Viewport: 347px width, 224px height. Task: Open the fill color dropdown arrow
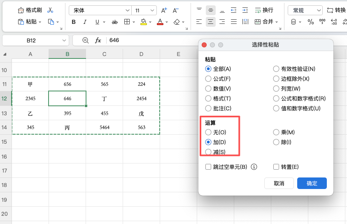150,22
